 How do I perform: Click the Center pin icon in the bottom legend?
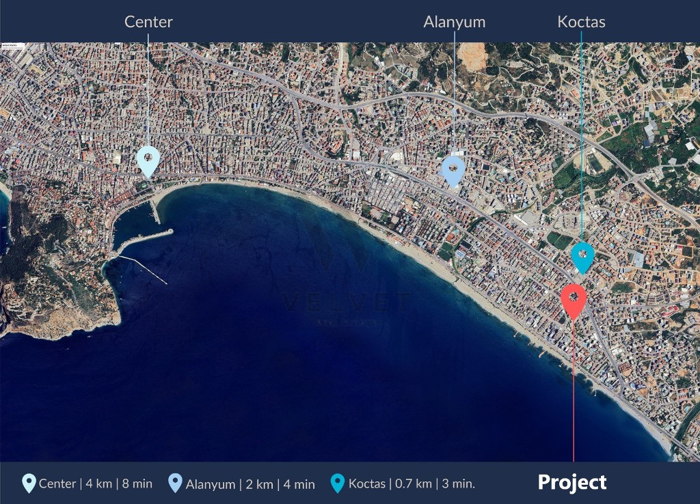coord(29,484)
